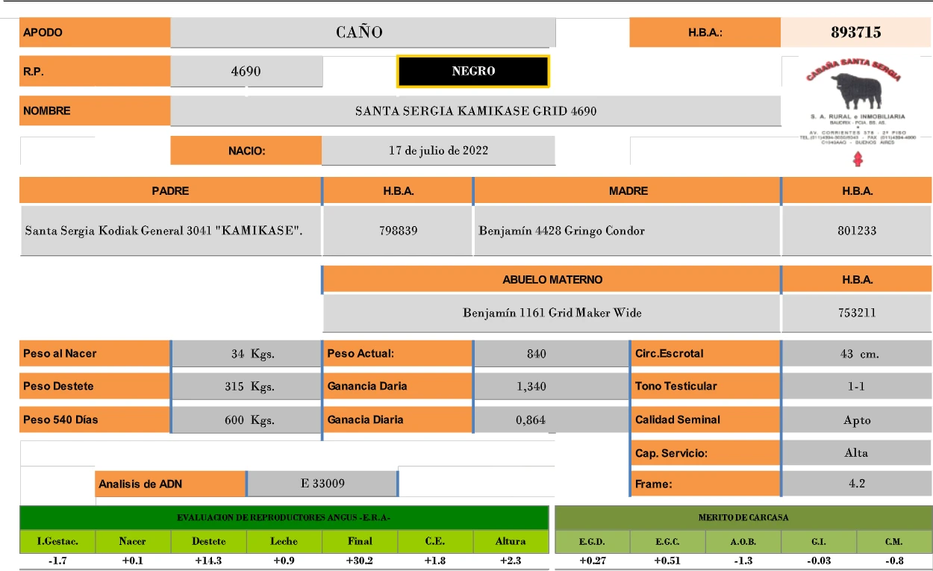
Task: Click Tono Testicular value 1-1
Action: point(857,387)
